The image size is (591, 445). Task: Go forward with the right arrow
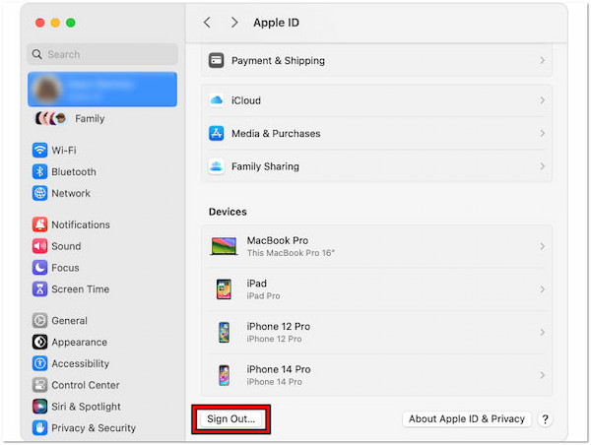pyautogui.click(x=234, y=23)
